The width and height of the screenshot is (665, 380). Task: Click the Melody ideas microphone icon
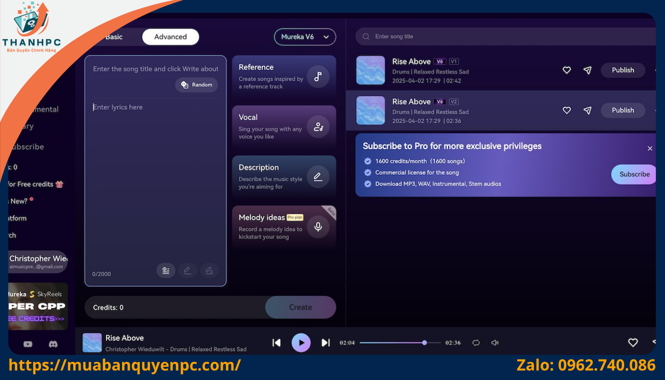(318, 227)
